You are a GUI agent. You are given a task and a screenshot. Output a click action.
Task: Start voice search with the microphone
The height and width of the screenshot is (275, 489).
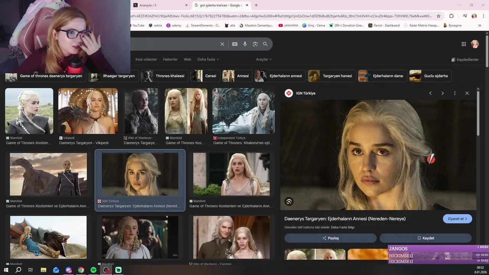245,44
